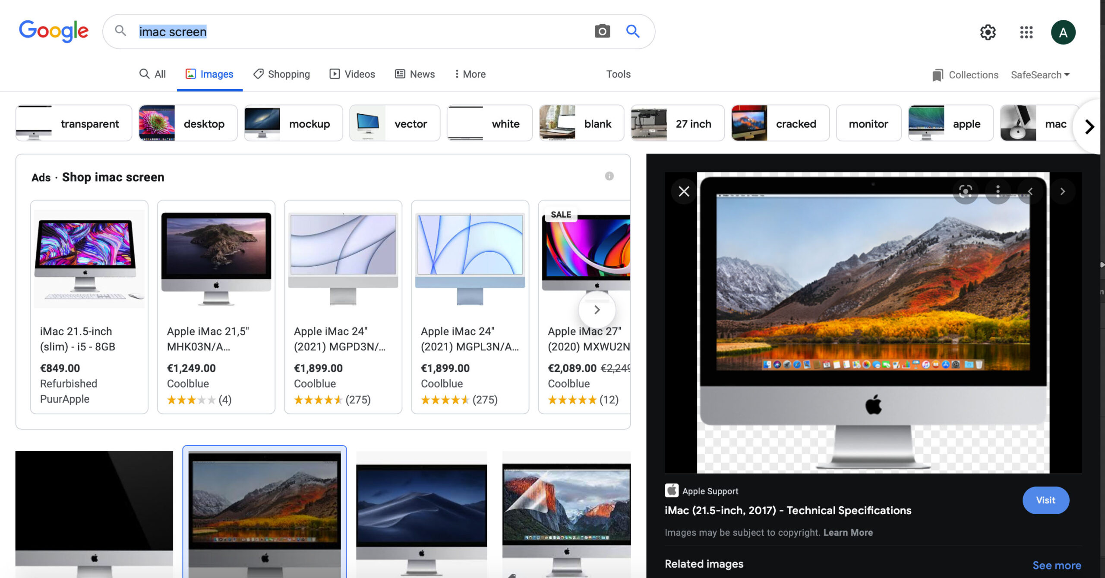1105x578 pixels.
Task: Open the three-dot menu on preview image
Action: coord(998,191)
